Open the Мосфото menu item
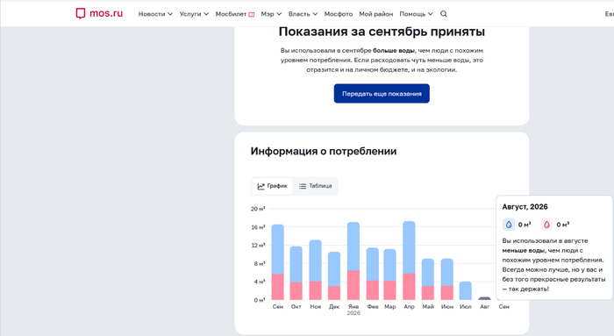614x336 pixels. click(339, 14)
